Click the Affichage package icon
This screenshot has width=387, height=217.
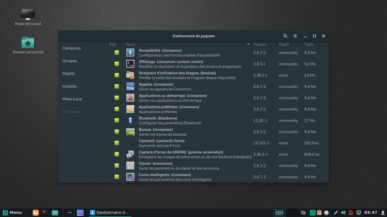point(130,64)
